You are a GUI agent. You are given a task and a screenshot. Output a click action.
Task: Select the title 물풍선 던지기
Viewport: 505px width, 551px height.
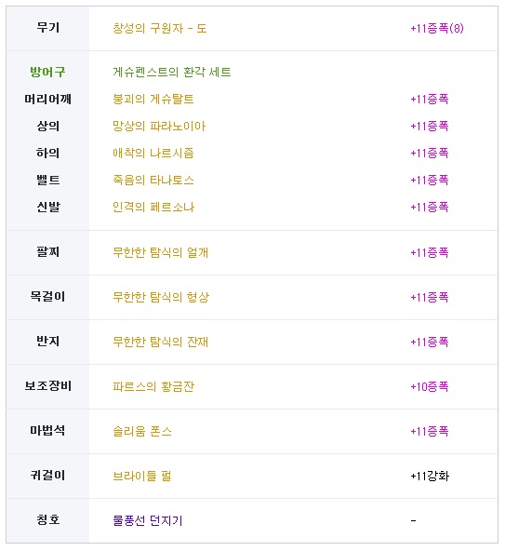(x=148, y=520)
